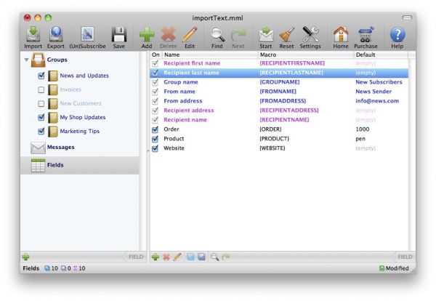Open the Purchase cart icon
The height and width of the screenshot is (301, 436).
[366, 34]
